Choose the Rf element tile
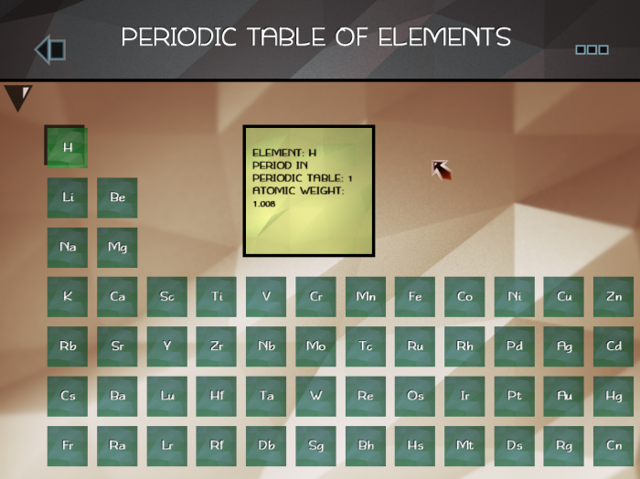This screenshot has width=640, height=479. [217, 446]
